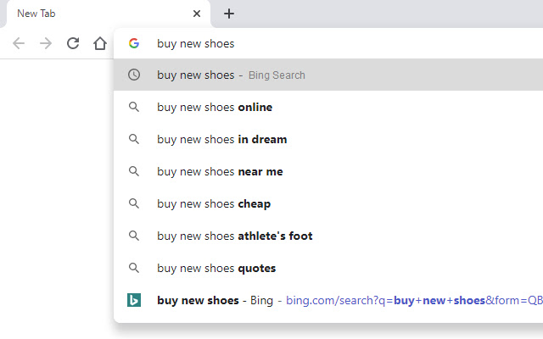Image resolution: width=543 pixels, height=339 pixels.
Task: Click the Google icon in address bar
Action: [x=134, y=43]
